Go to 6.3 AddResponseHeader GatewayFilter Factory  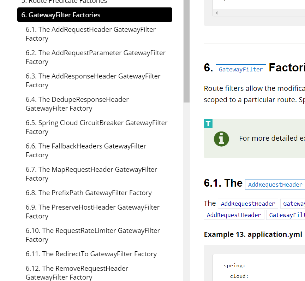point(93,81)
